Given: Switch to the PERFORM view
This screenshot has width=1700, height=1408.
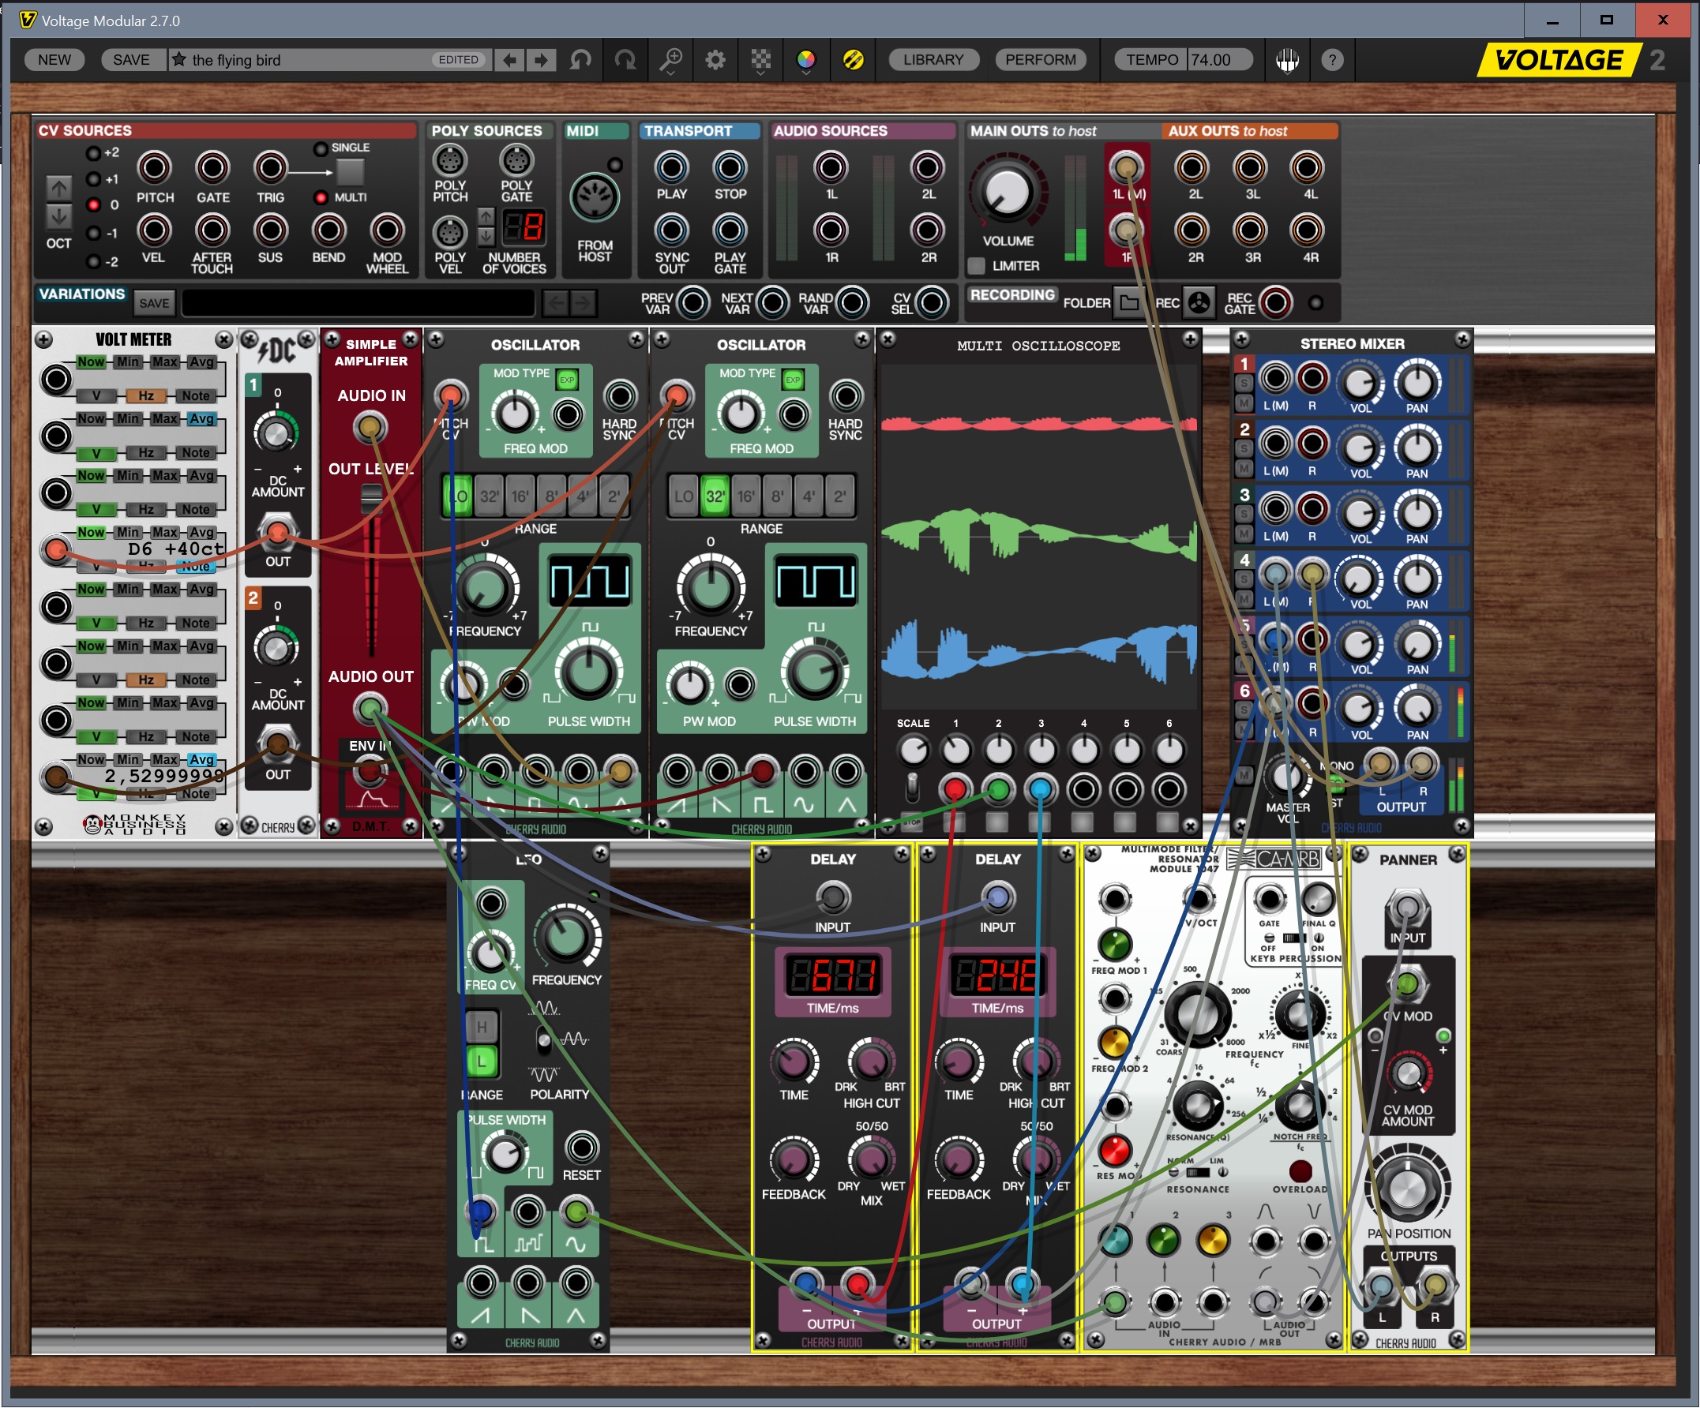Looking at the screenshot, I should 1040,60.
